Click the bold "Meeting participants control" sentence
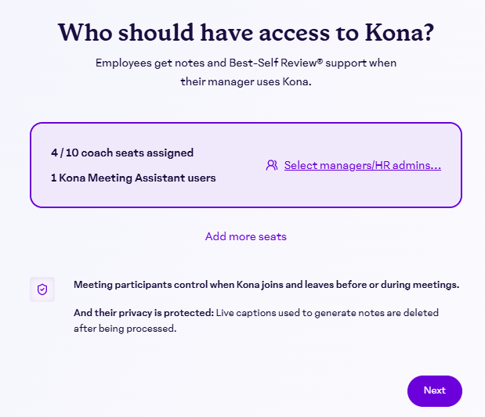 click(157, 285)
